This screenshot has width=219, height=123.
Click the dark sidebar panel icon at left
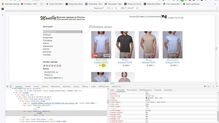point(2,9)
